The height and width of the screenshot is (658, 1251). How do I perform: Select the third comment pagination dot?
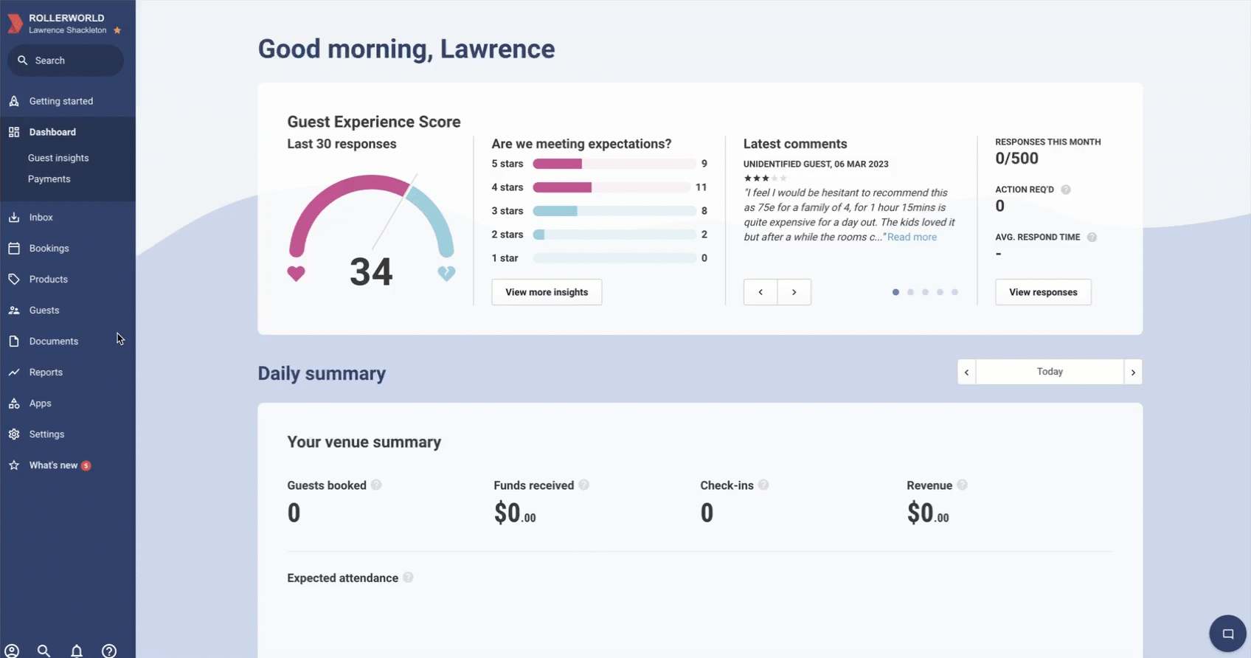tap(925, 292)
